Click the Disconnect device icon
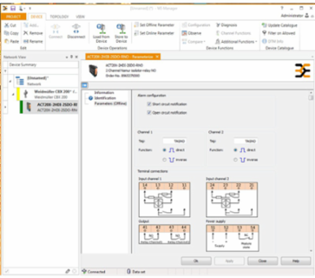The width and height of the screenshot is (315, 278). pos(76,28)
